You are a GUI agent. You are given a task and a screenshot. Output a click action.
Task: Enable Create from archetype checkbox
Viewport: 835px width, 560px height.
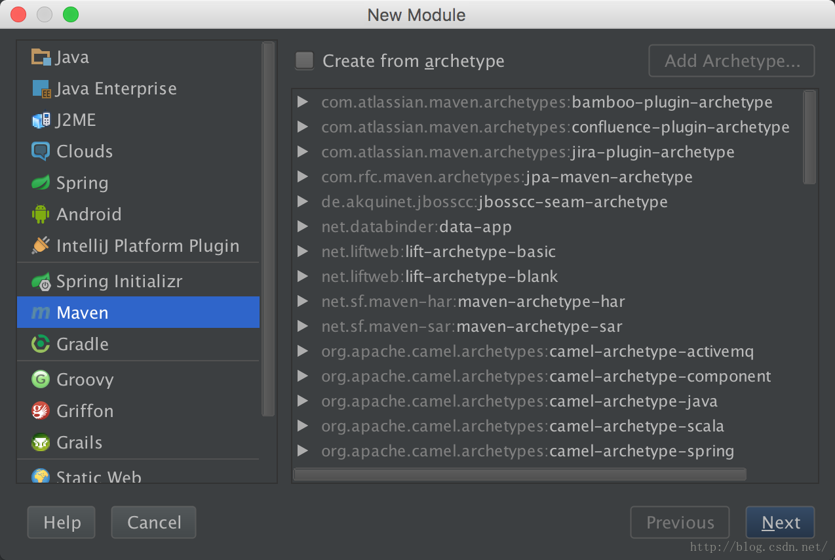(x=304, y=60)
